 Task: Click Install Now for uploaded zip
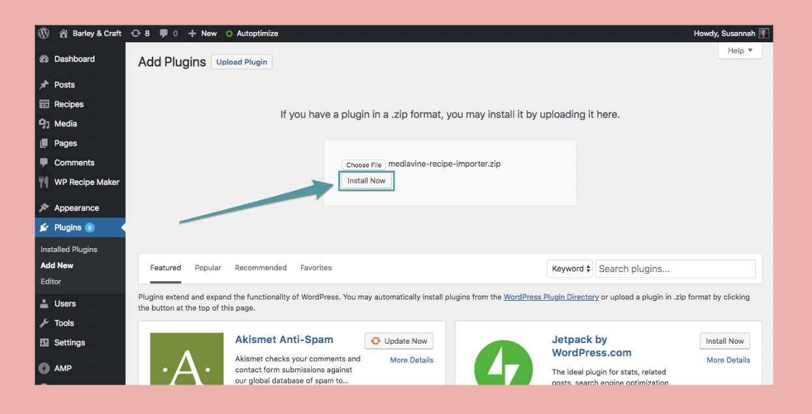tap(366, 180)
